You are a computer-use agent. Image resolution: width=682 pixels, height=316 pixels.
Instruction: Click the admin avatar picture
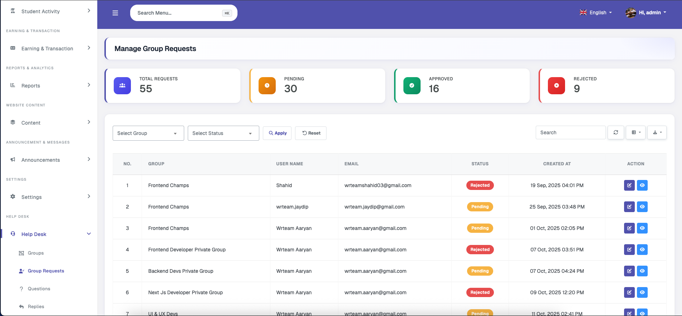tap(631, 12)
